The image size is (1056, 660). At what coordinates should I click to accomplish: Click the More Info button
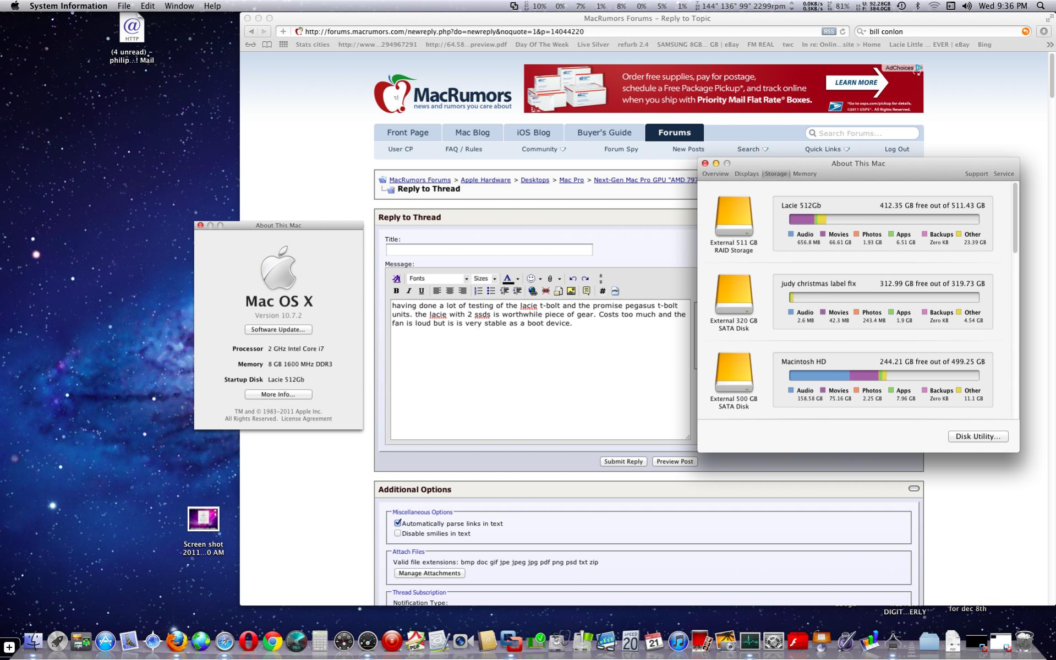click(x=278, y=394)
